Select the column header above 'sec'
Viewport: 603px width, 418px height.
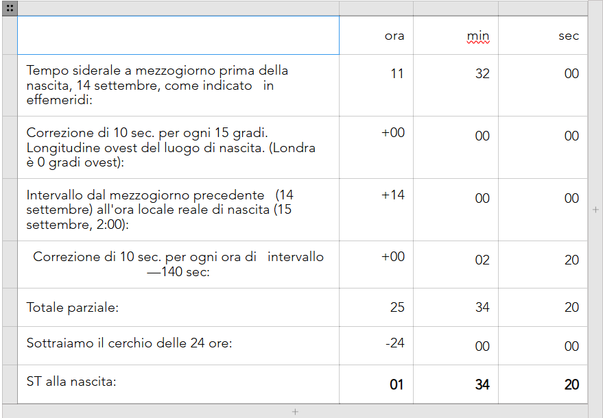click(x=543, y=8)
